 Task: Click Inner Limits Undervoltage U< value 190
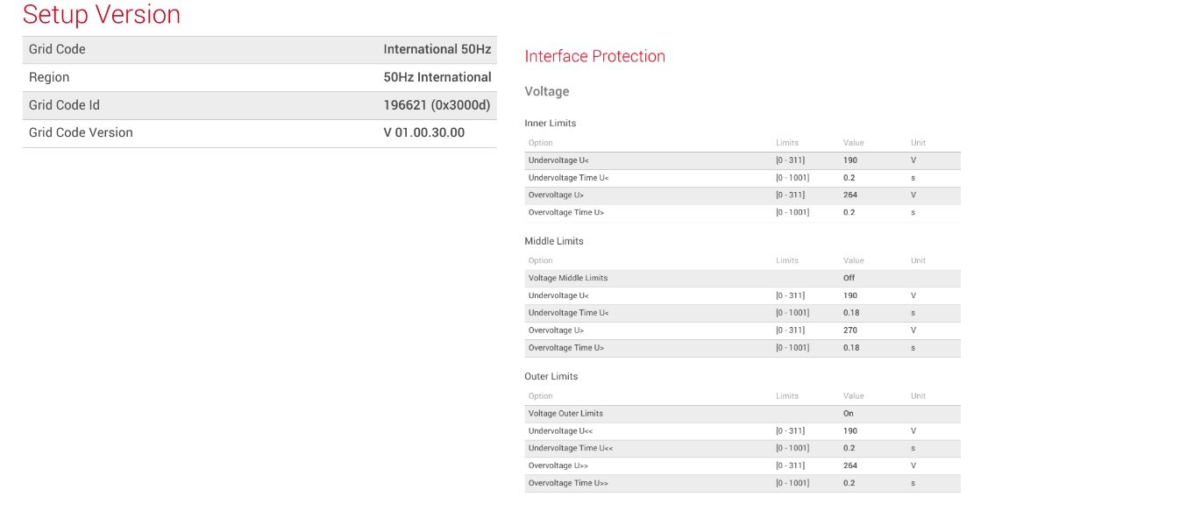tap(849, 160)
